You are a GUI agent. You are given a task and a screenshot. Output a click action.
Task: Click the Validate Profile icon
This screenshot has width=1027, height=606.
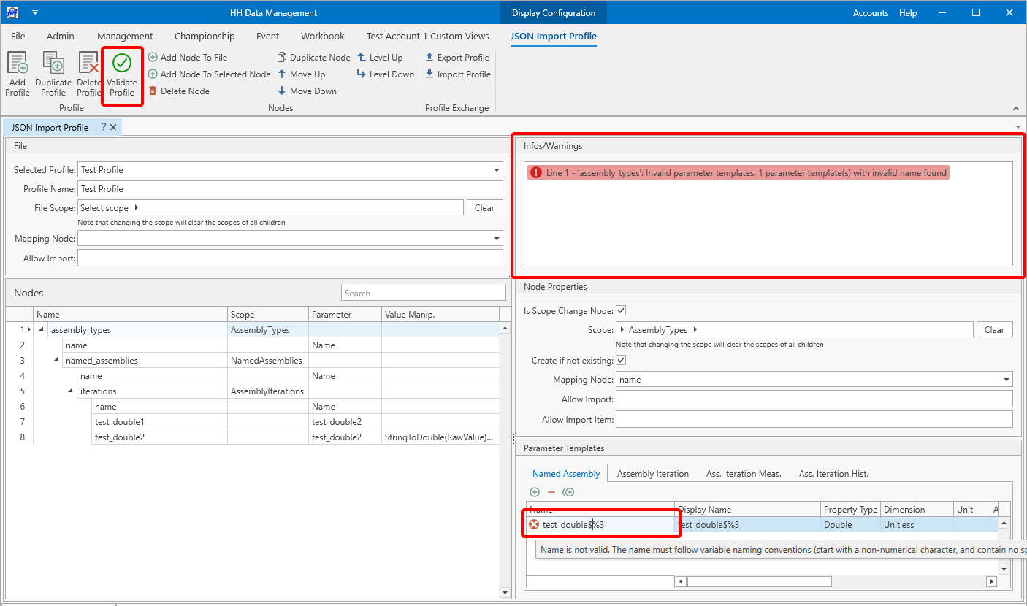tap(122, 63)
